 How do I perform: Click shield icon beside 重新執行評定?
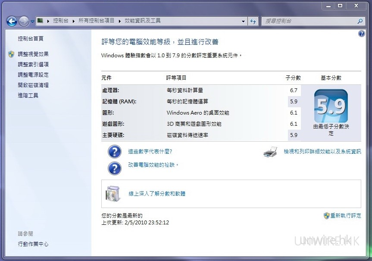(x=327, y=216)
